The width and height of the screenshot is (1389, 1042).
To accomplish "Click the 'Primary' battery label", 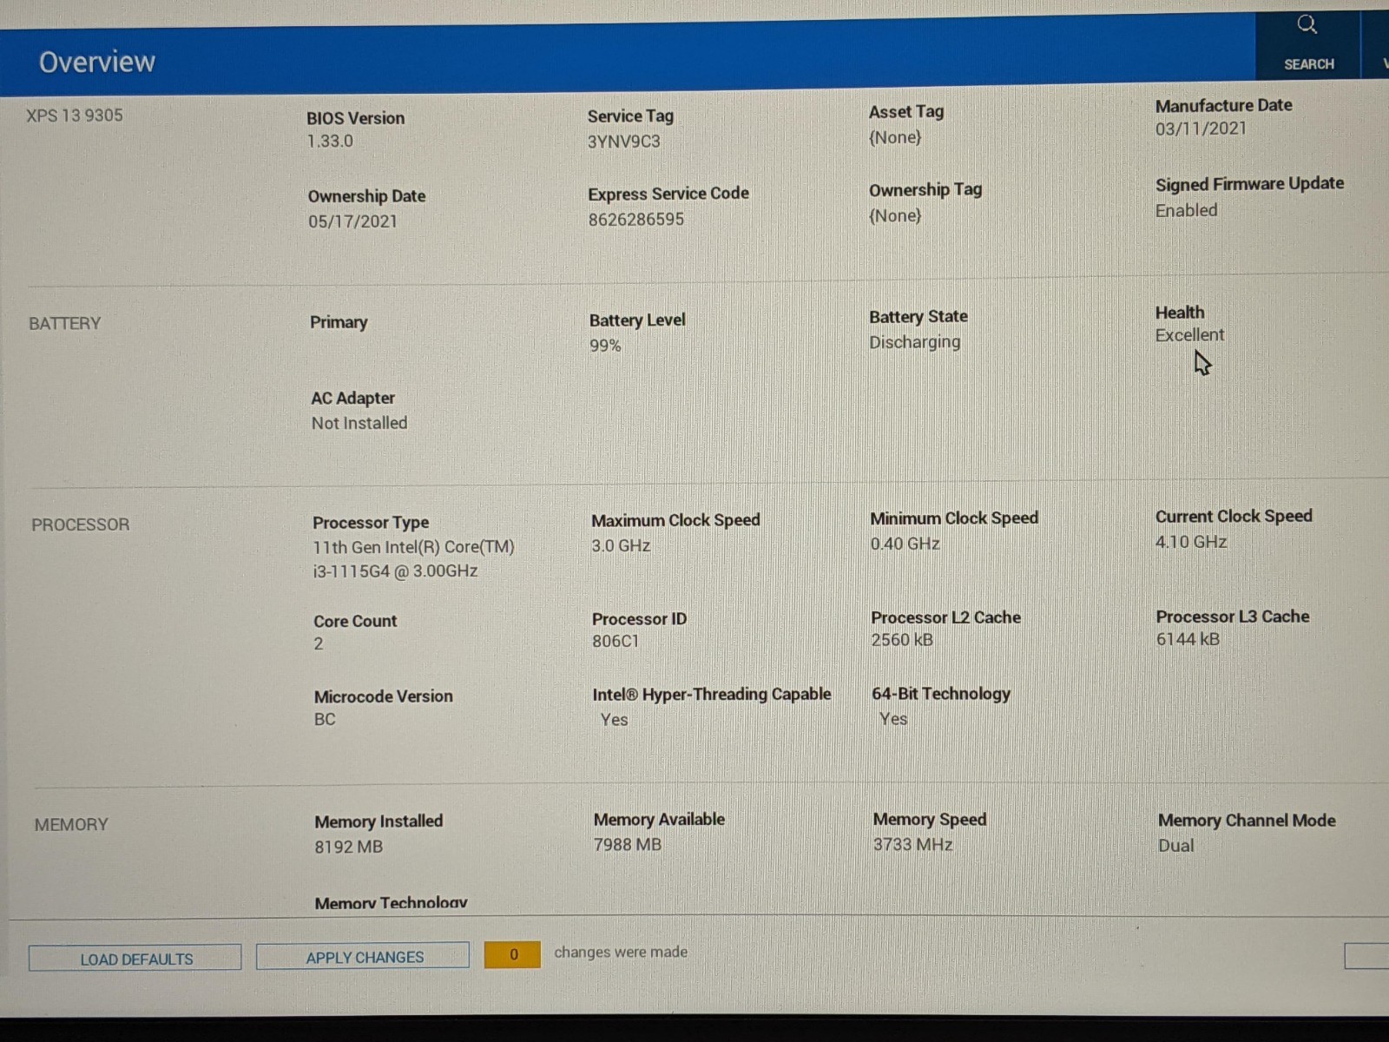I will tap(339, 322).
